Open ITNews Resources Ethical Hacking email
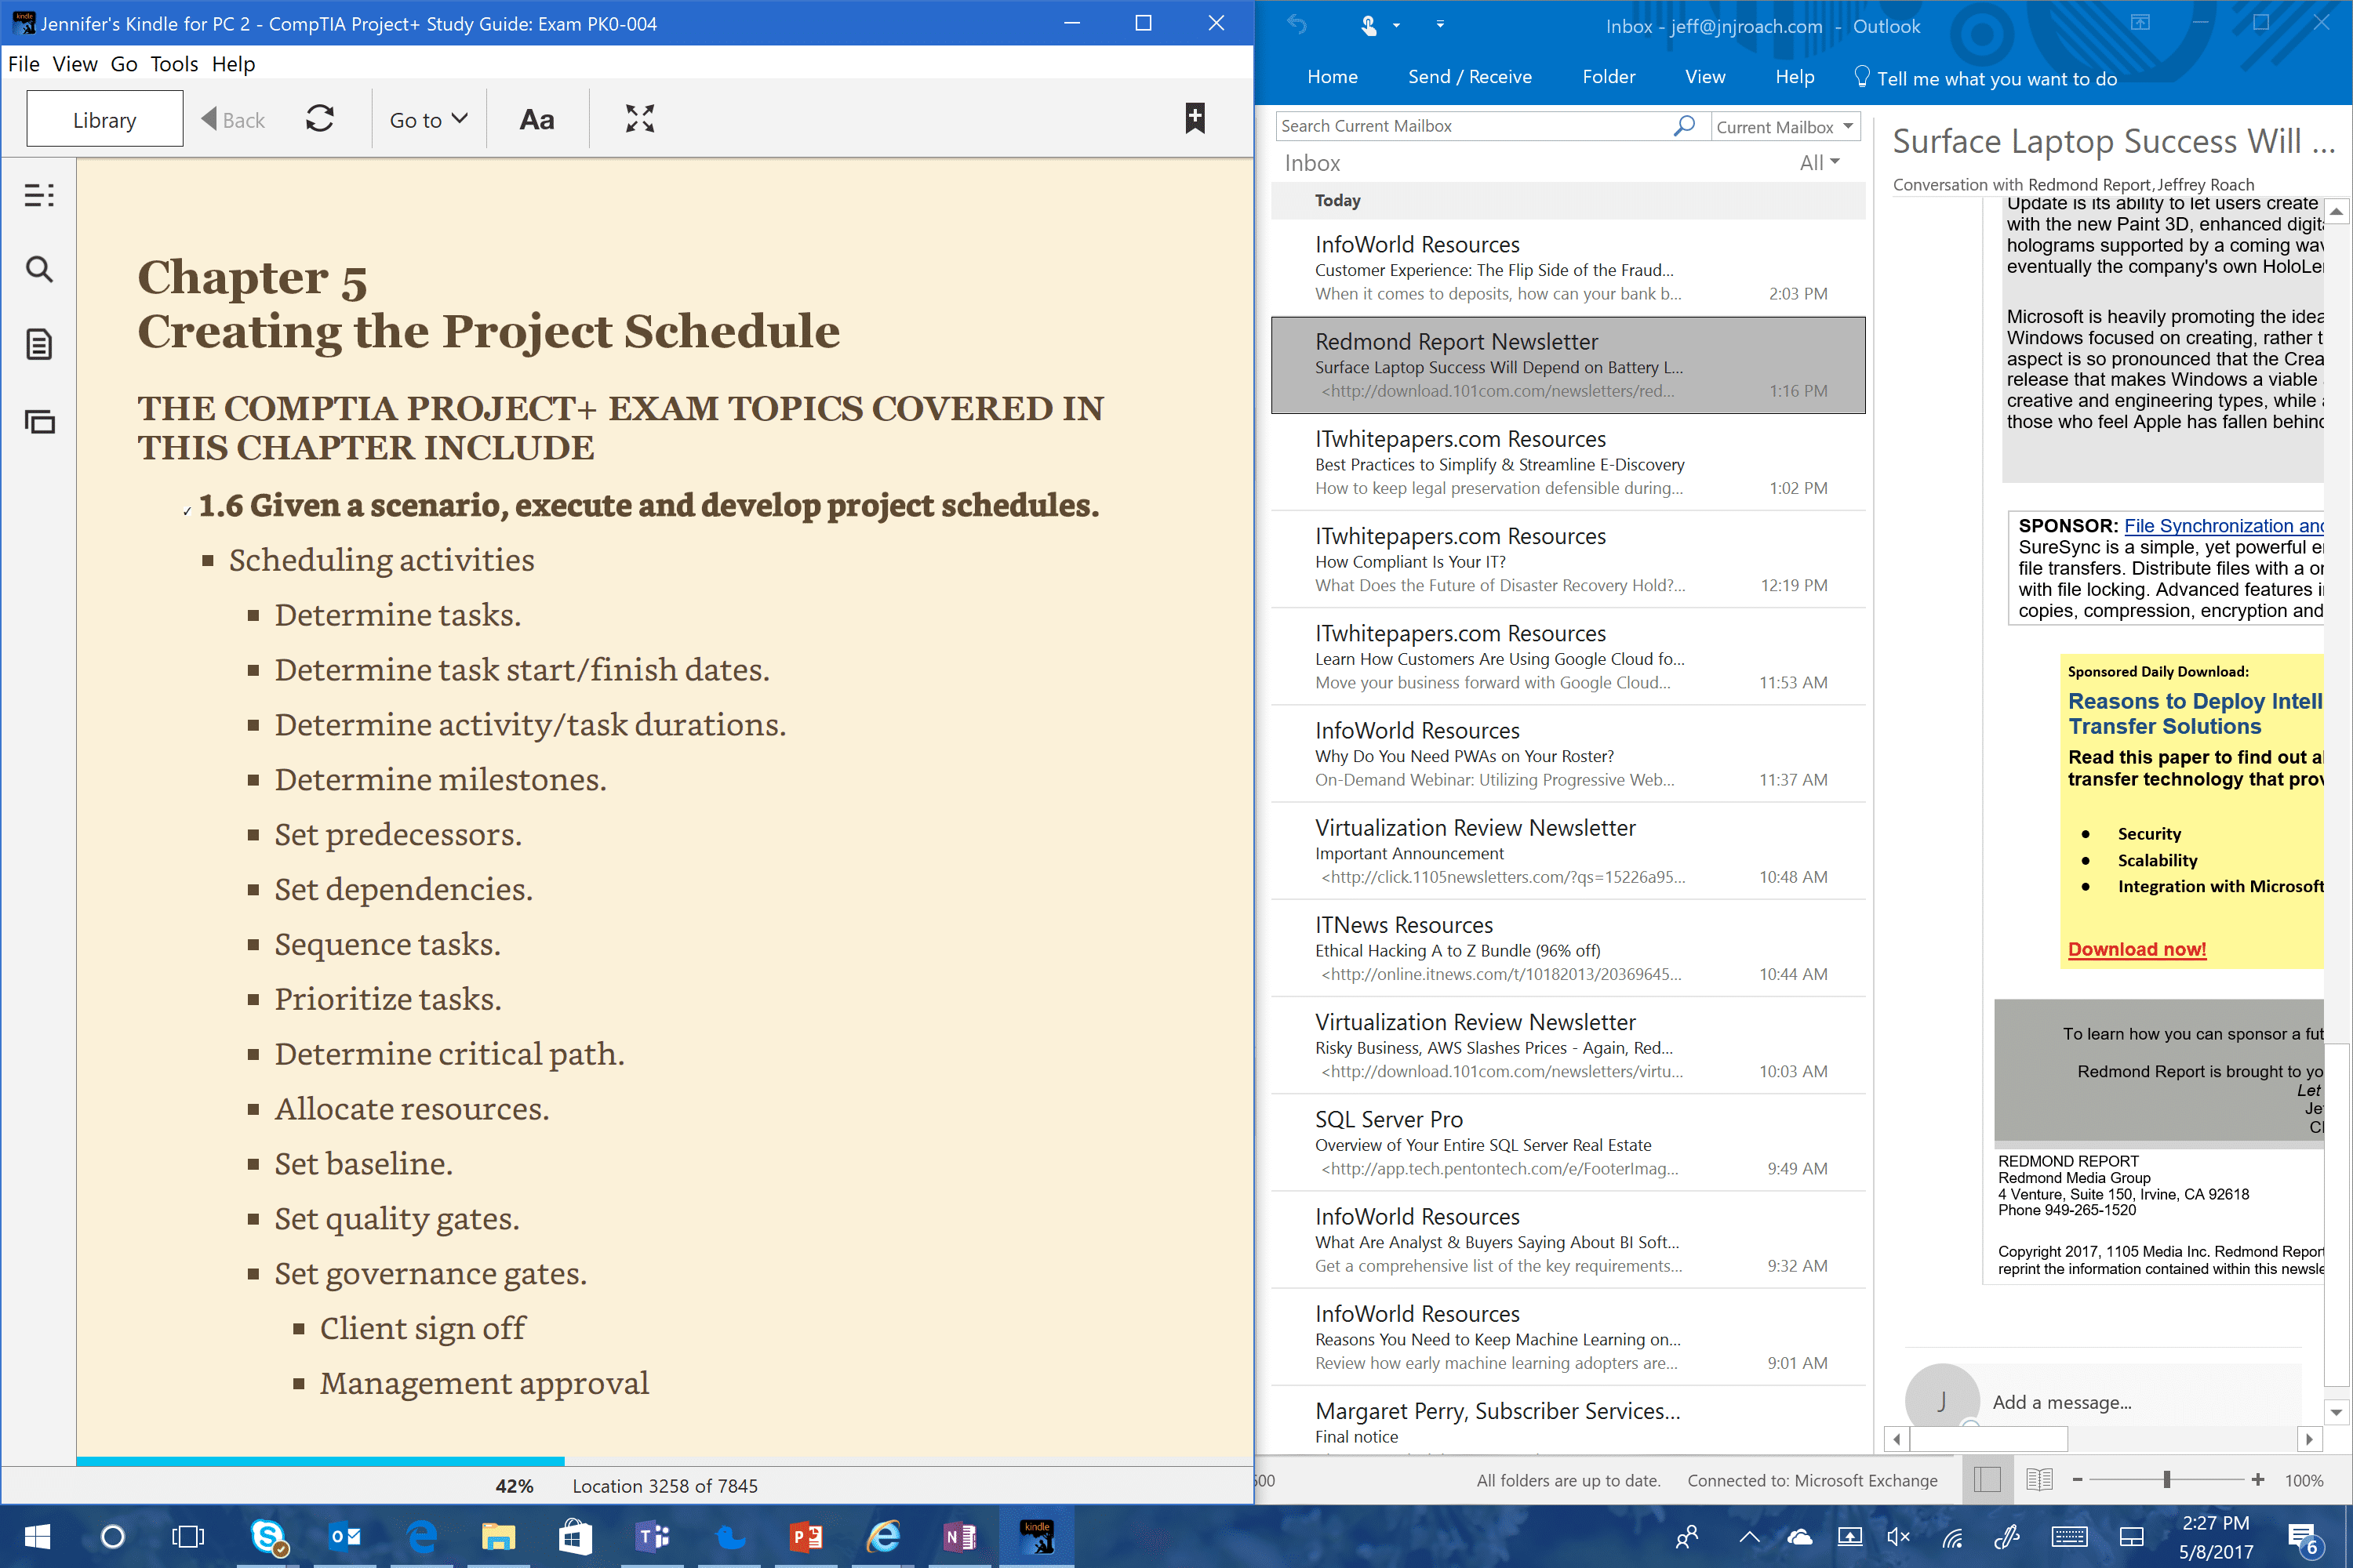 pyautogui.click(x=1568, y=948)
